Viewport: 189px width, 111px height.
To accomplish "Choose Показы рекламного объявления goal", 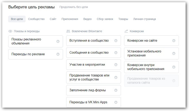I will [x=36, y=41].
